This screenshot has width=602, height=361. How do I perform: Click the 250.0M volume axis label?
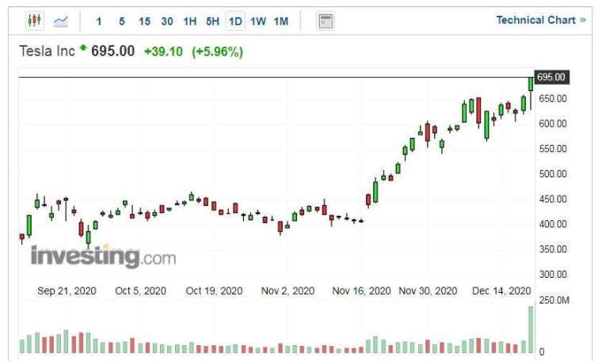point(554,300)
